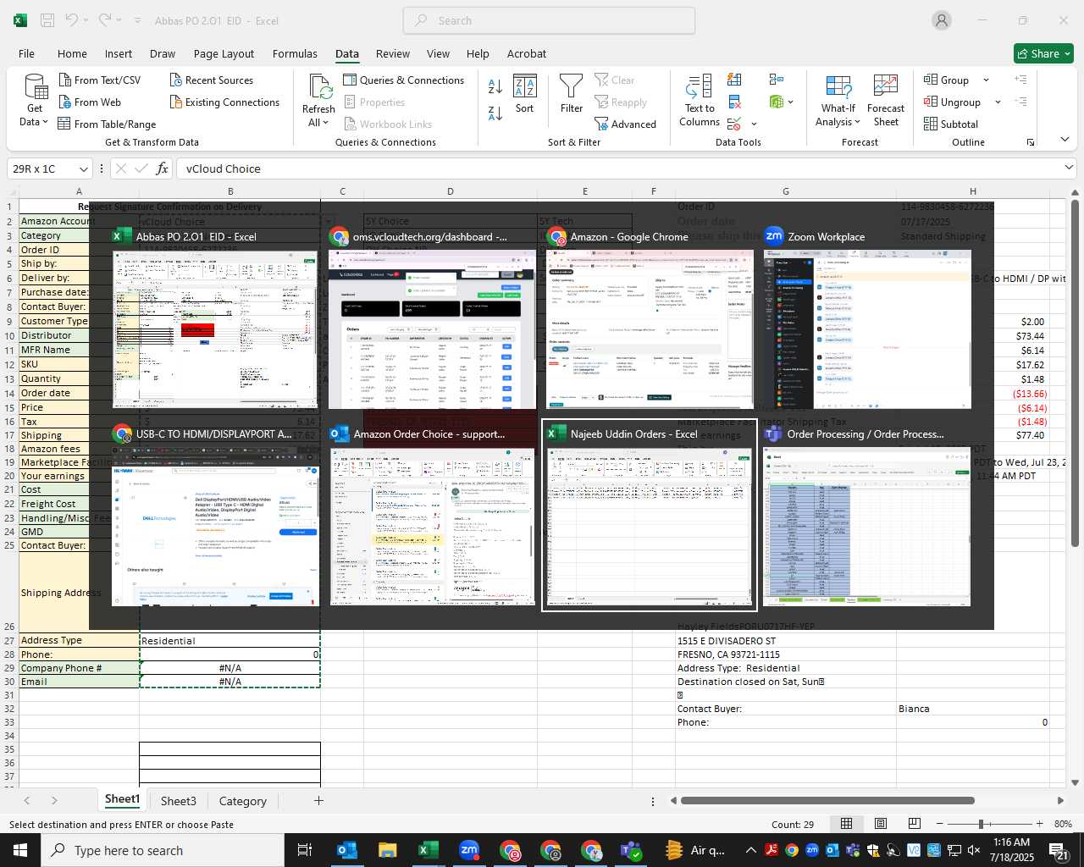The height and width of the screenshot is (867, 1084).
Task: Click From Table/Range button
Action: coord(108,124)
